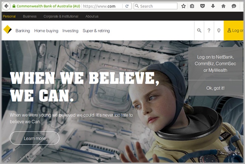Click the WHEN WE BELIEVE, WE CAN headline
The image size is (245, 164).
tap(84, 86)
